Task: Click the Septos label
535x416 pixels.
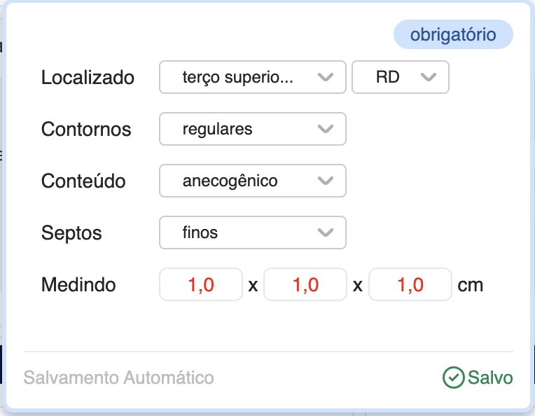Action: point(71,233)
